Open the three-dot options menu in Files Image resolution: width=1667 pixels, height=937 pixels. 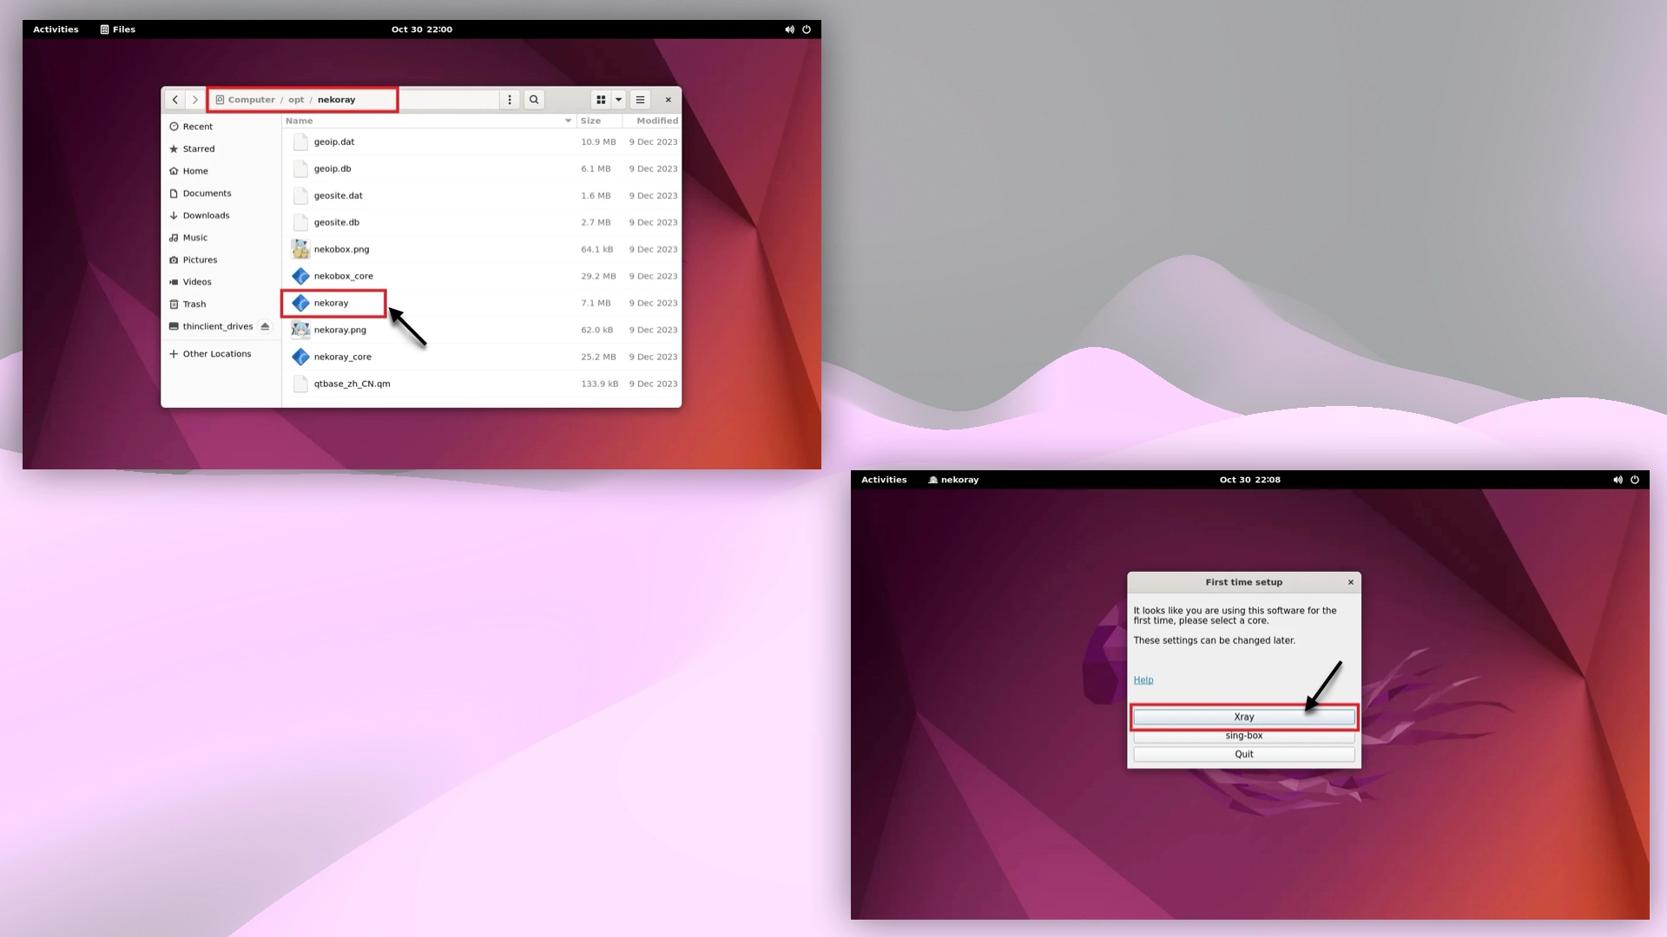(510, 100)
